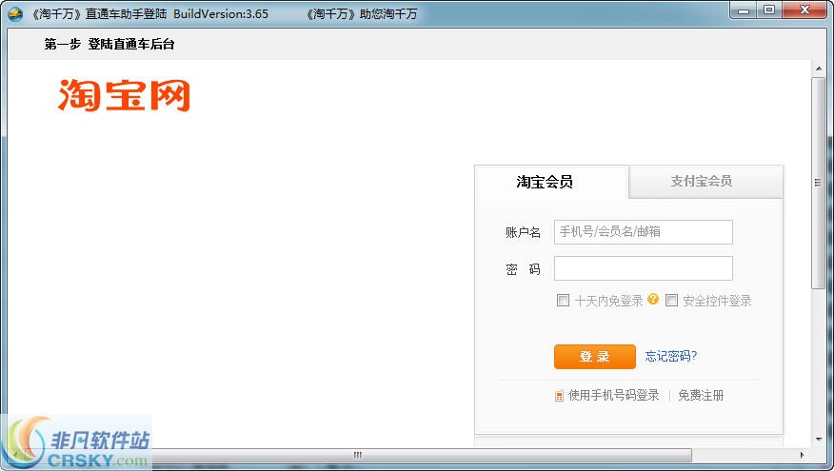The height and width of the screenshot is (471, 834).
Task: Click the Taobao logo
Action: coord(124,96)
